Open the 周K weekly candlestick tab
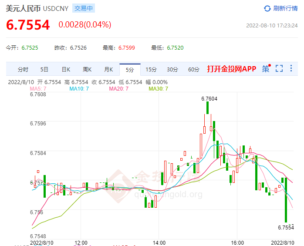Image resolution: width=304 pixels, height=246 pixels. (87, 69)
